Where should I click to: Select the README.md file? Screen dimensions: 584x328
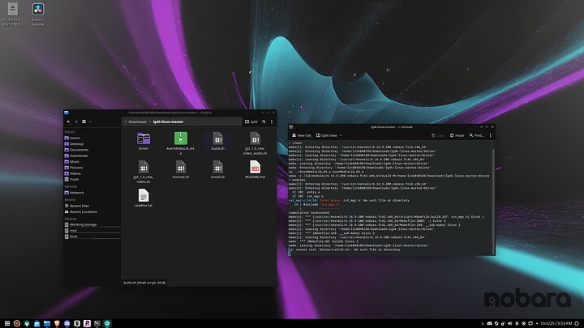coord(255,169)
